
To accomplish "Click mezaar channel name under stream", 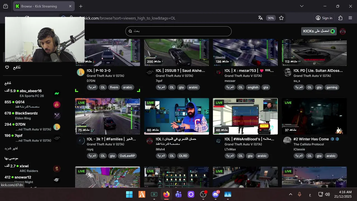I will click(230, 81).
